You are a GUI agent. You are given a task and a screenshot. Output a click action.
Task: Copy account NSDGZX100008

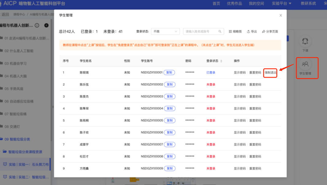pos(169,156)
